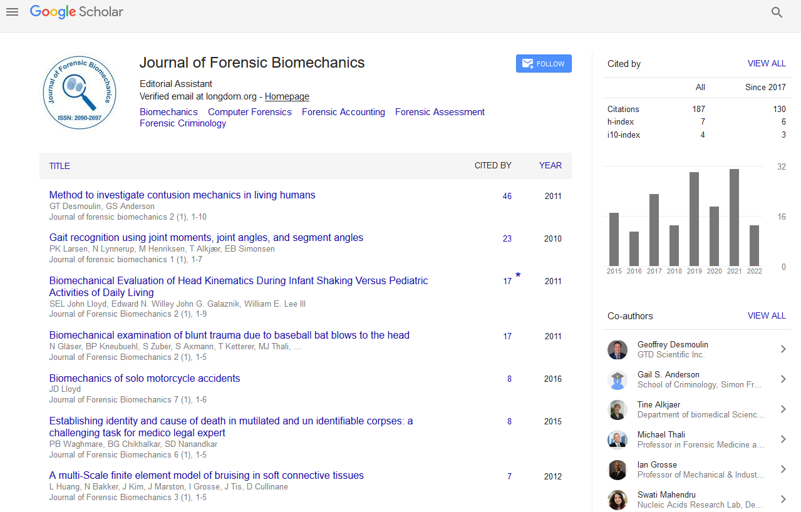Open co-author Geoffrey Desmoulin's profile
The width and height of the screenshot is (801, 512).
pos(673,345)
